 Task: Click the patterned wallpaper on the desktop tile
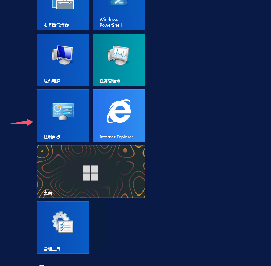pyautogui.click(x=126, y=161)
